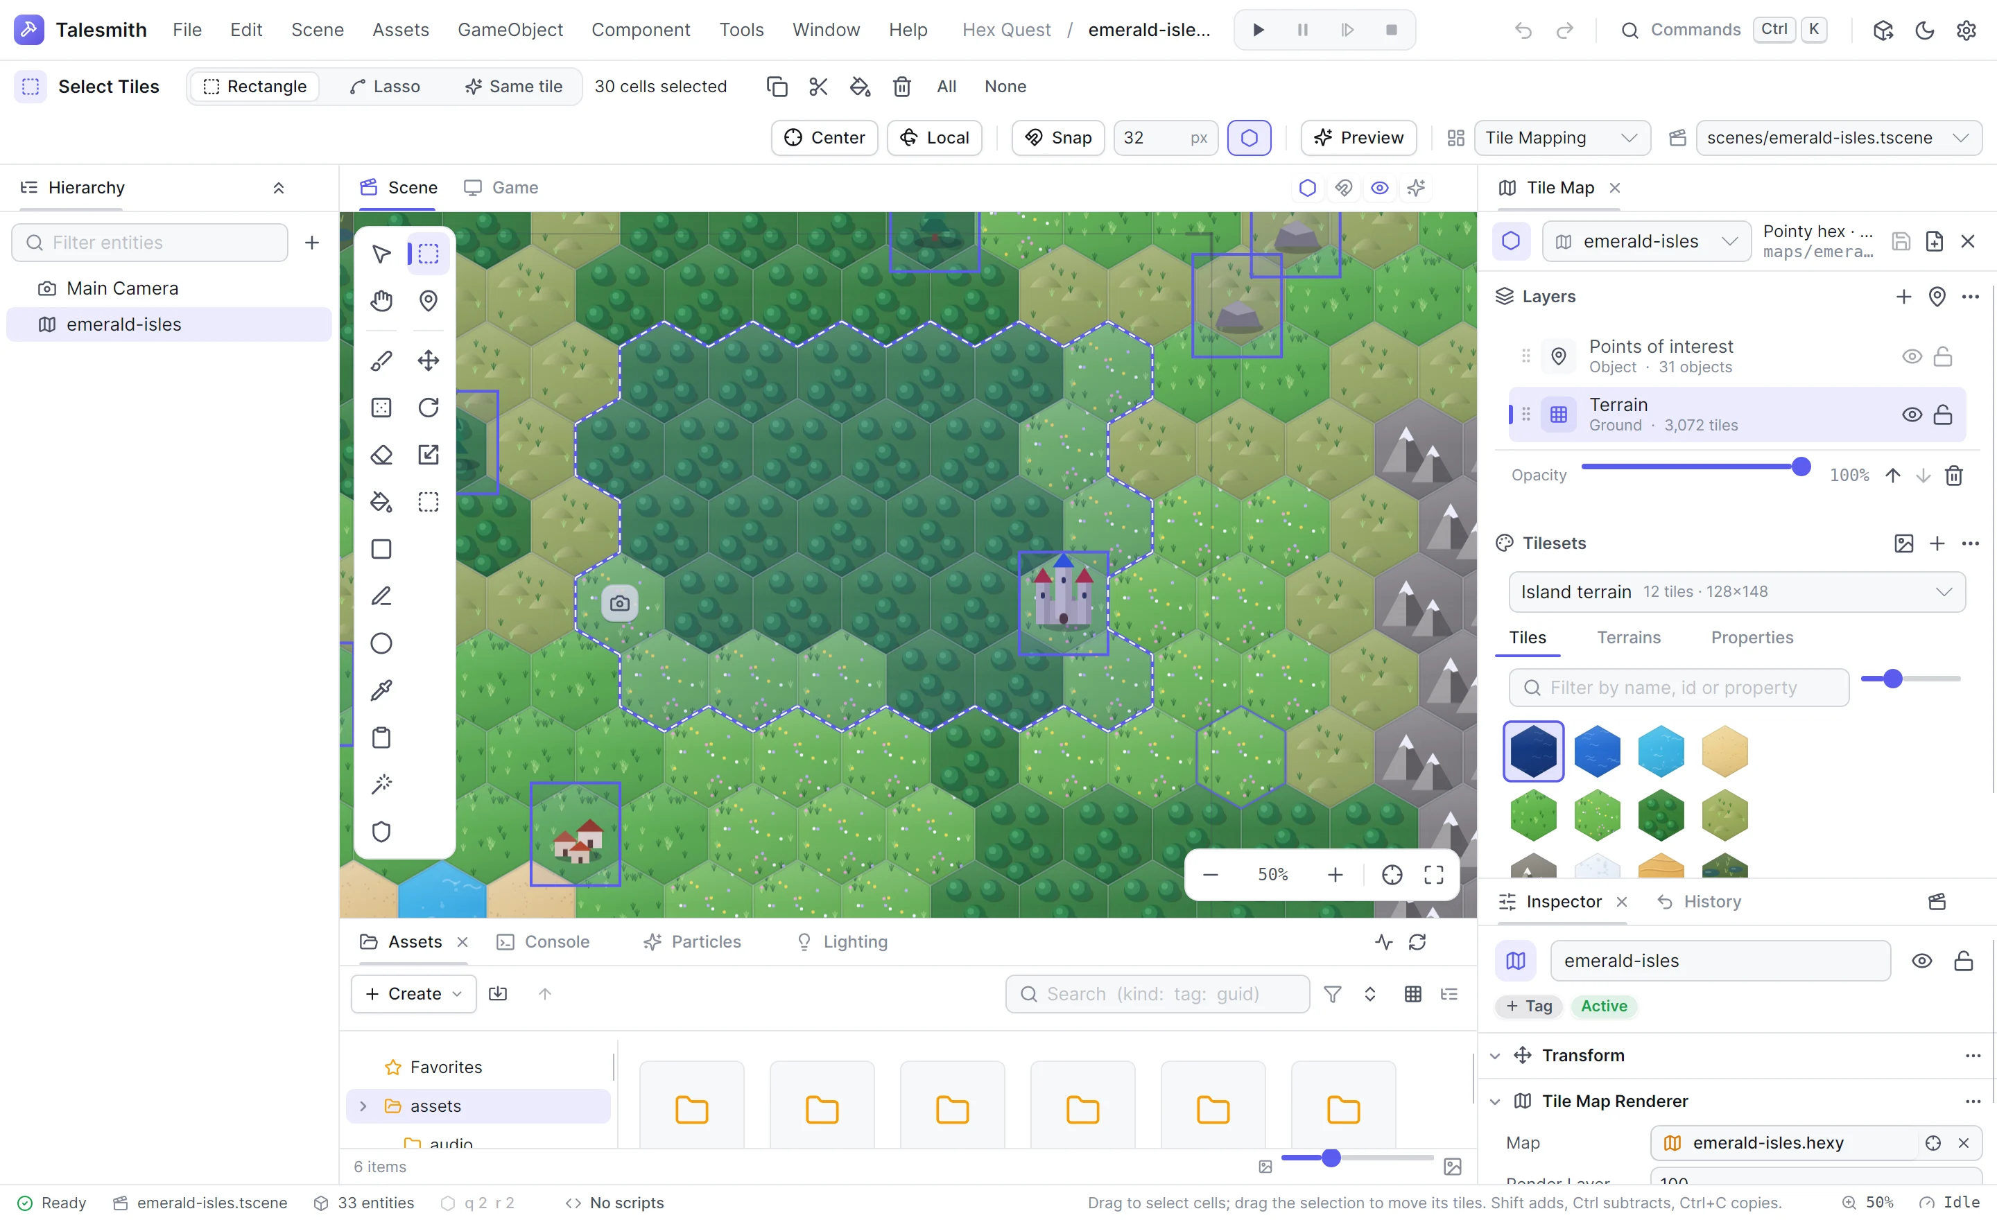The width and height of the screenshot is (1997, 1220).
Task: Select the eraser tool
Action: (381, 455)
